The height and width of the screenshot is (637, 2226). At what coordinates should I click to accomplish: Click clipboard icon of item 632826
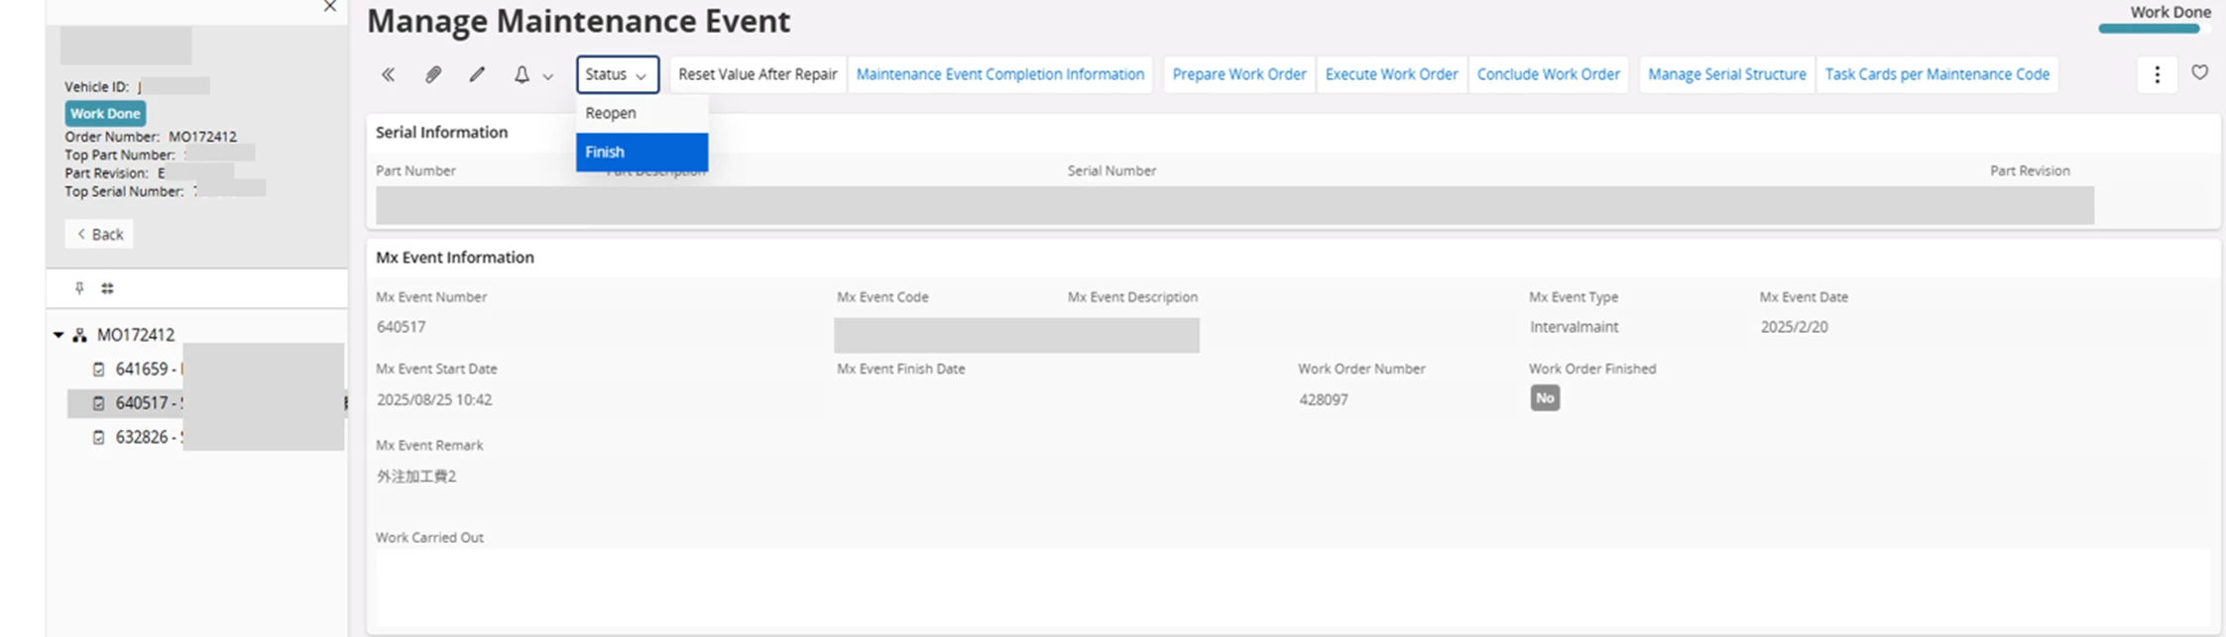coord(98,437)
